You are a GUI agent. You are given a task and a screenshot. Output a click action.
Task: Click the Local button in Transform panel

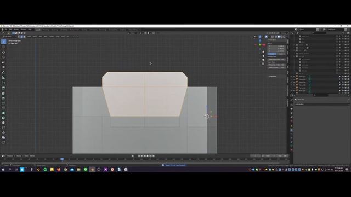[281, 54]
